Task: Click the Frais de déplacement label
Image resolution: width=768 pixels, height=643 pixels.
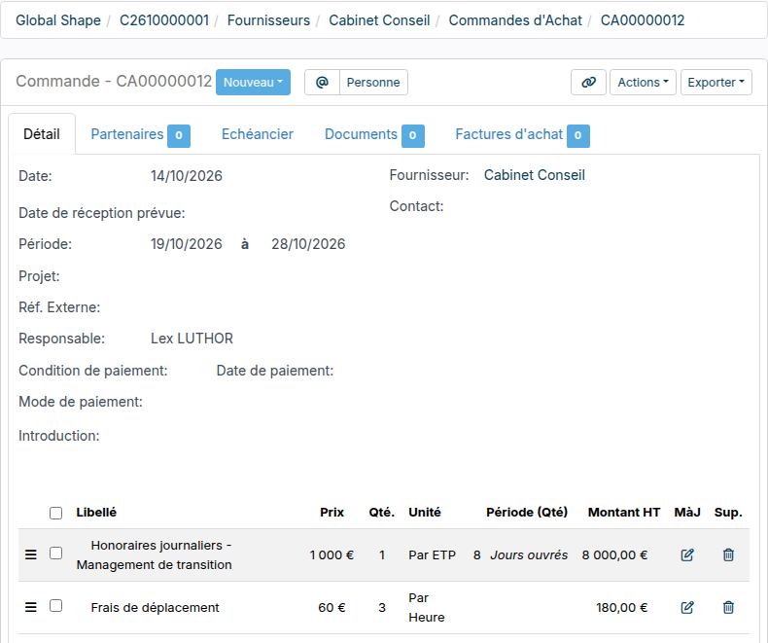Action: (x=155, y=608)
